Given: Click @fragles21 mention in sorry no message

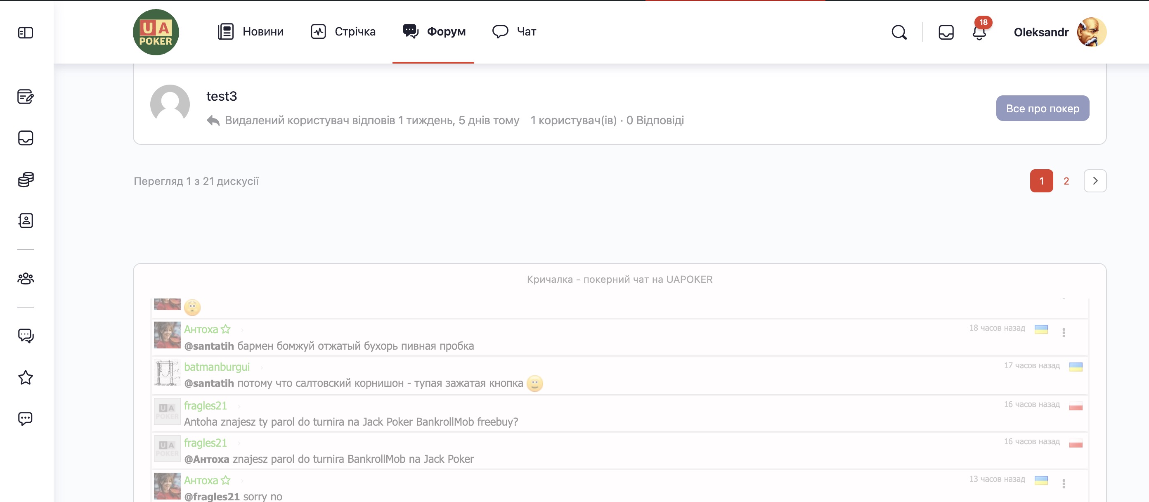Looking at the screenshot, I should pyautogui.click(x=212, y=496).
